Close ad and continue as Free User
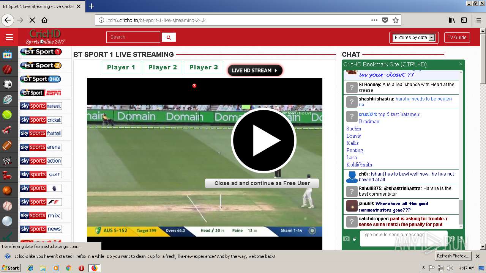 tap(262, 183)
